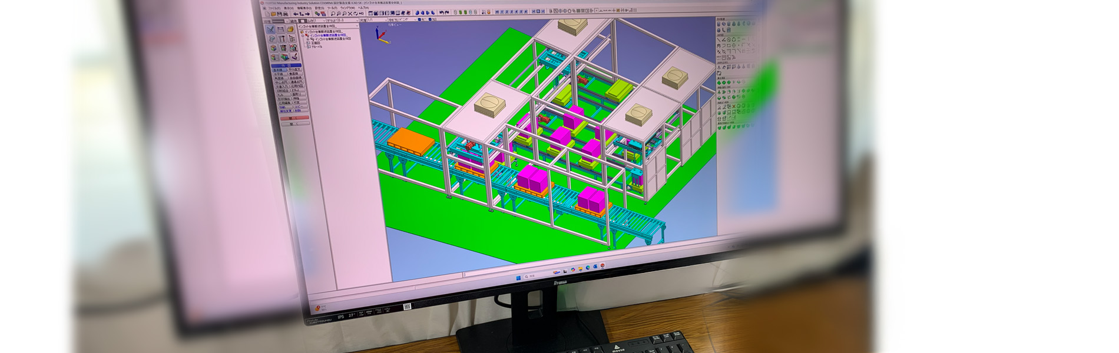
Task: Expand the nested assembly node in tree
Action: tap(308, 39)
